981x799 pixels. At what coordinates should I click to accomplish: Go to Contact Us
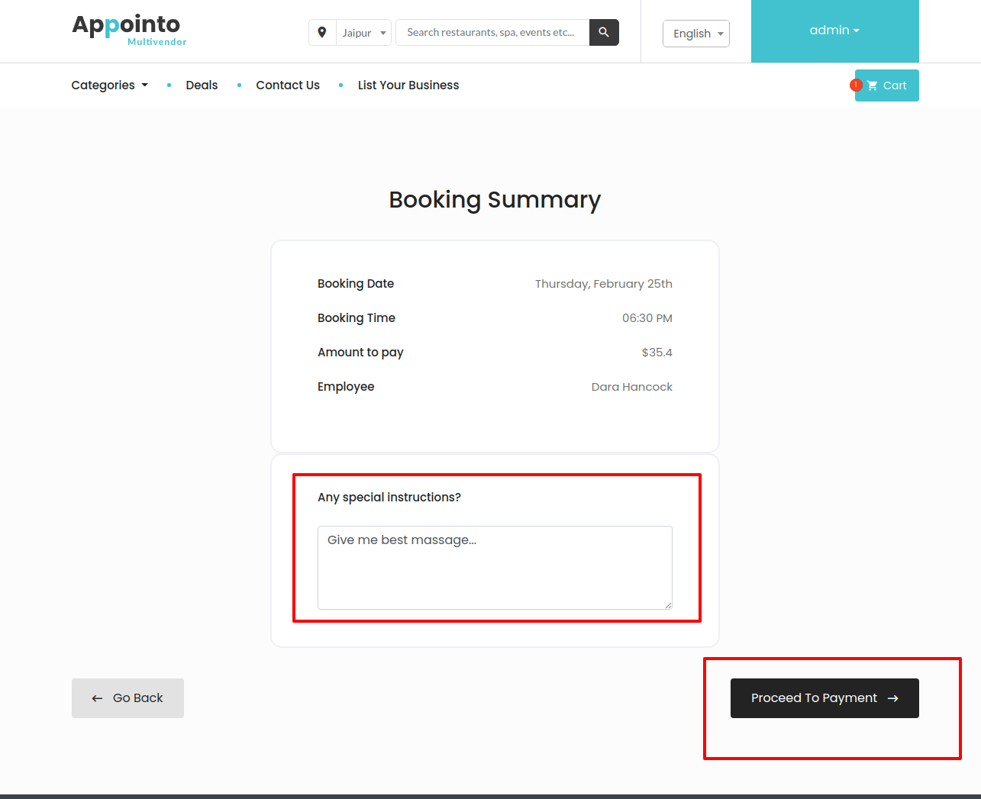288,85
